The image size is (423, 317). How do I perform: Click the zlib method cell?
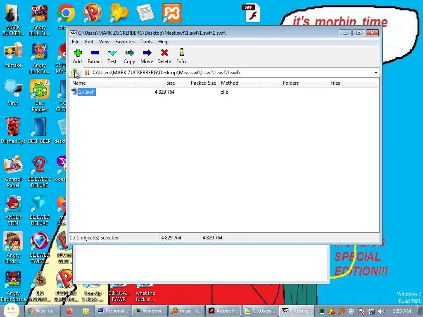[x=224, y=92]
